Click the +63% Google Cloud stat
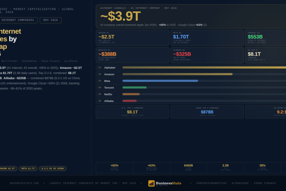 [151, 168]
